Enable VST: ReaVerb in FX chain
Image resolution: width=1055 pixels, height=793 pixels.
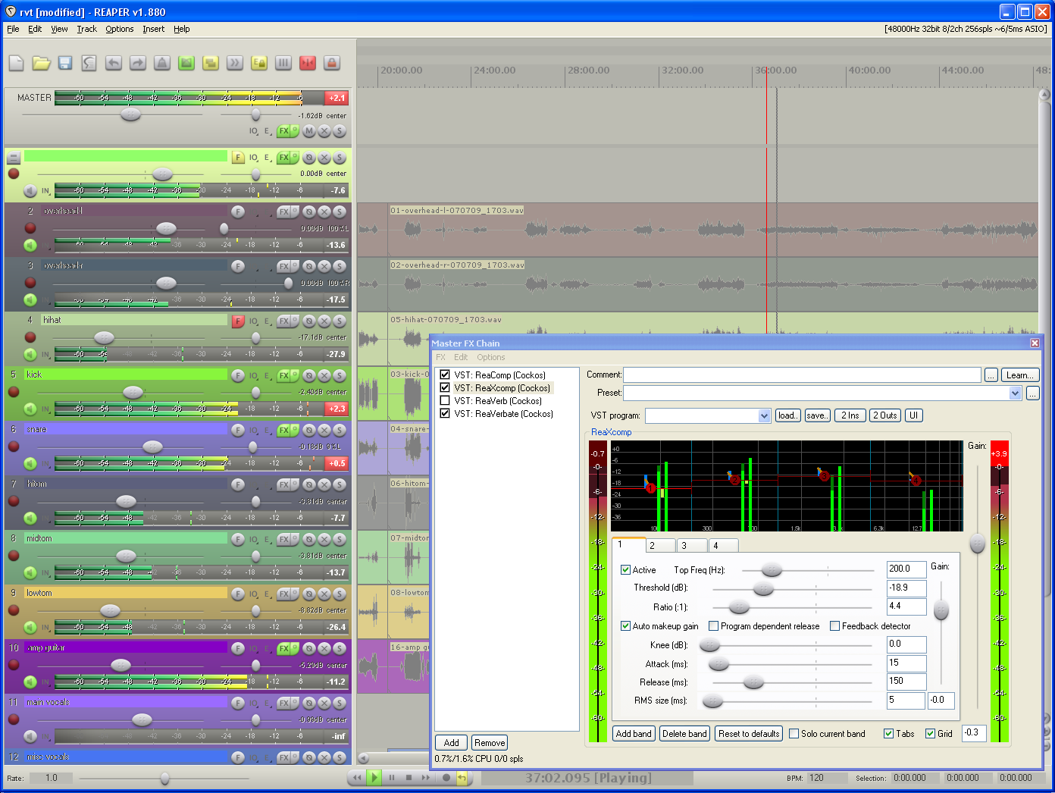tap(445, 400)
